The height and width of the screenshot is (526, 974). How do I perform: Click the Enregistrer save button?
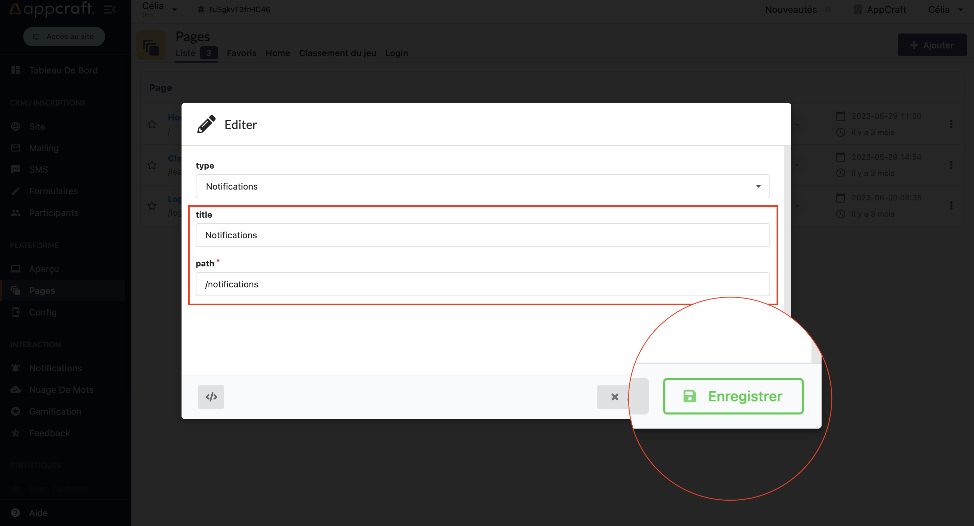[733, 396]
